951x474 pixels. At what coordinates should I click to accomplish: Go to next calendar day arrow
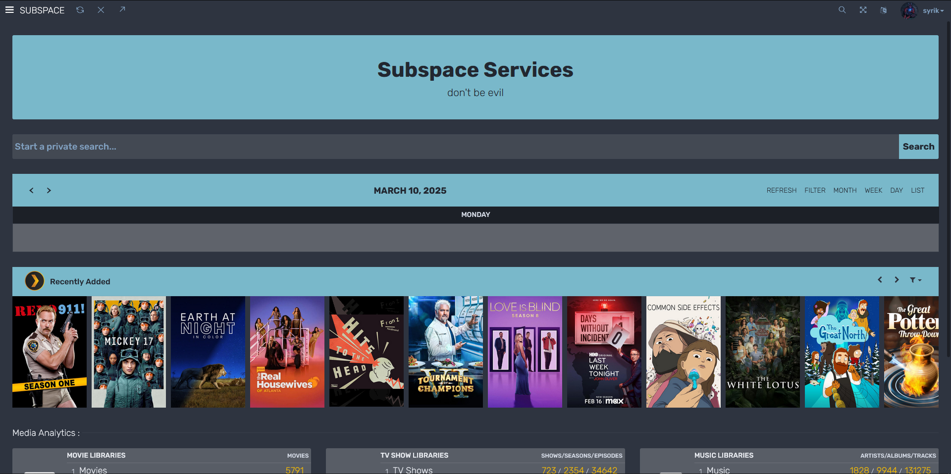click(49, 190)
